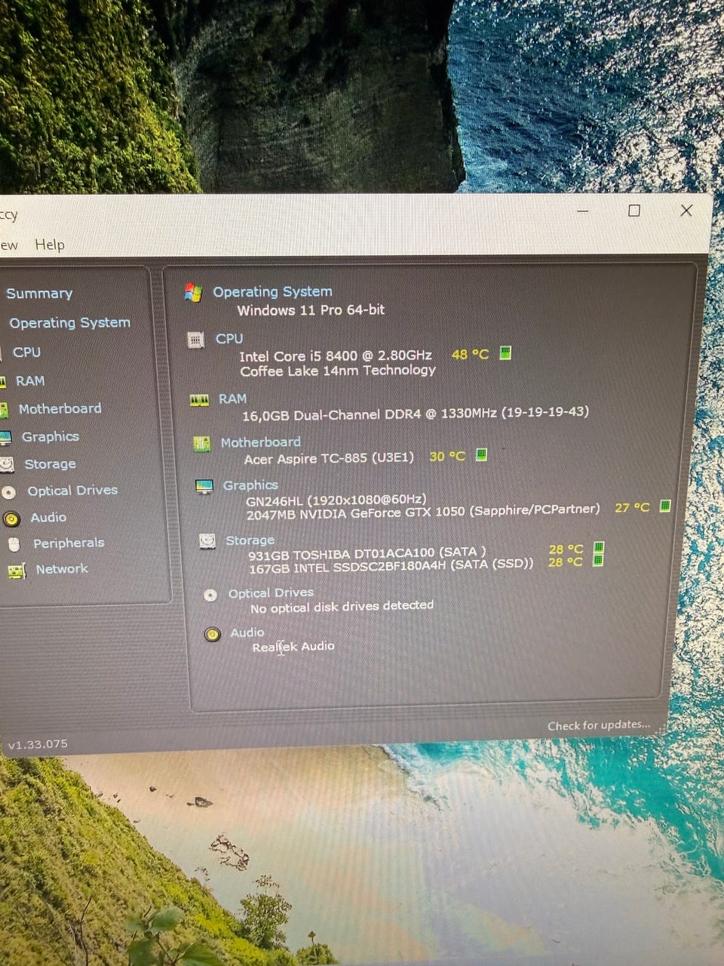This screenshot has width=724, height=966.
Task: Click the Graphics monitor icon in sidebar
Action: 5,438
